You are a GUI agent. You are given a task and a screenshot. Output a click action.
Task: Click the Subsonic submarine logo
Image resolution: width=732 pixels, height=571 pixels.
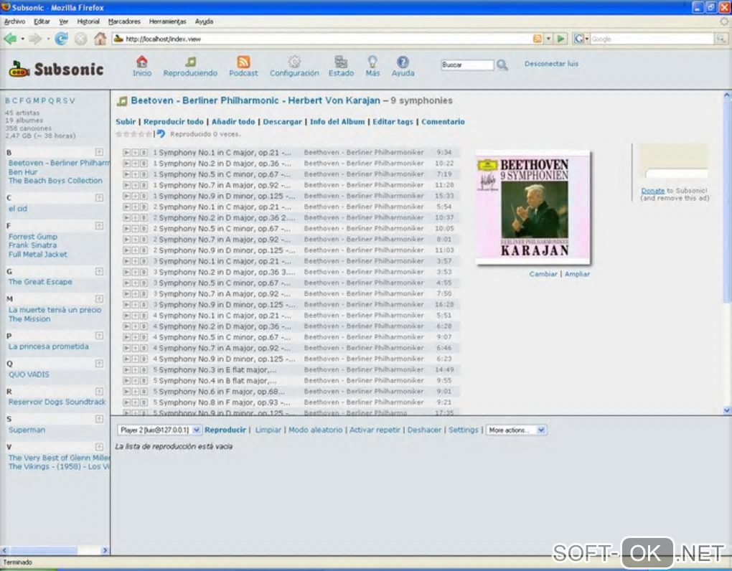[19, 69]
